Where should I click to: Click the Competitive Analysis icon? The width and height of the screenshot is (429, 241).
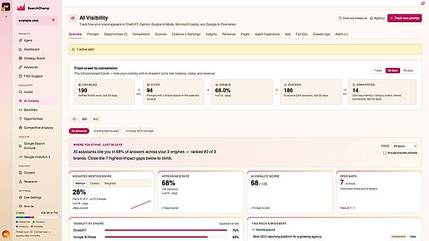20,128
